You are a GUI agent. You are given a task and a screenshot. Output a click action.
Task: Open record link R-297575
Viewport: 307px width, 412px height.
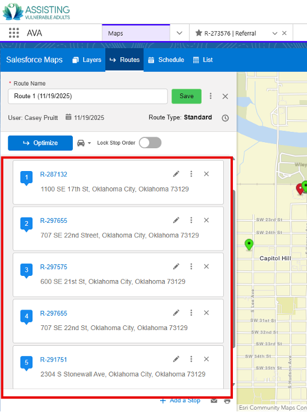pyautogui.click(x=54, y=267)
